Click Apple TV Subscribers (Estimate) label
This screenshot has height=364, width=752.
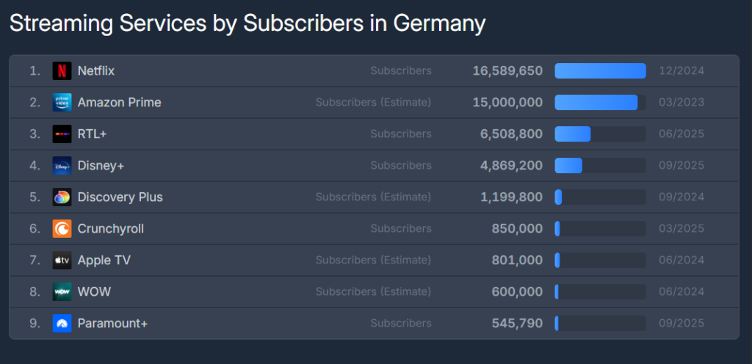coord(373,261)
